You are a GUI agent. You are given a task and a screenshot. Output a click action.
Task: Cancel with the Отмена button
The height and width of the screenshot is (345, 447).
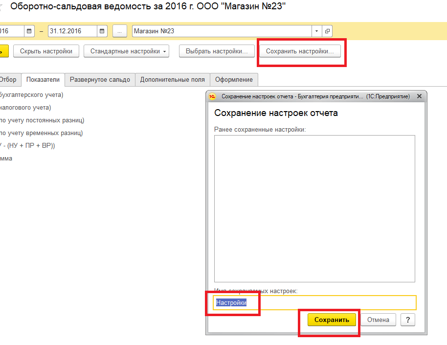[378, 320]
